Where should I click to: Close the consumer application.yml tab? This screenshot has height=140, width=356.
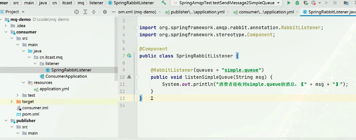297,12
